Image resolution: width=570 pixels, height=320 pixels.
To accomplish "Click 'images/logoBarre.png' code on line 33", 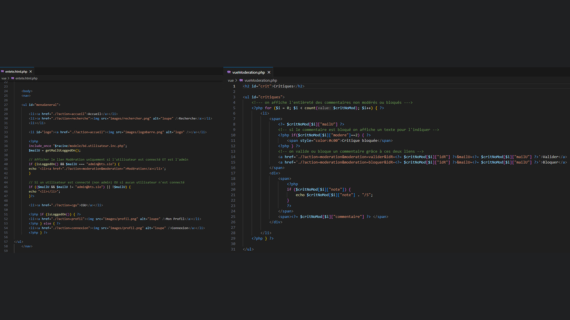I will pos(144,132).
